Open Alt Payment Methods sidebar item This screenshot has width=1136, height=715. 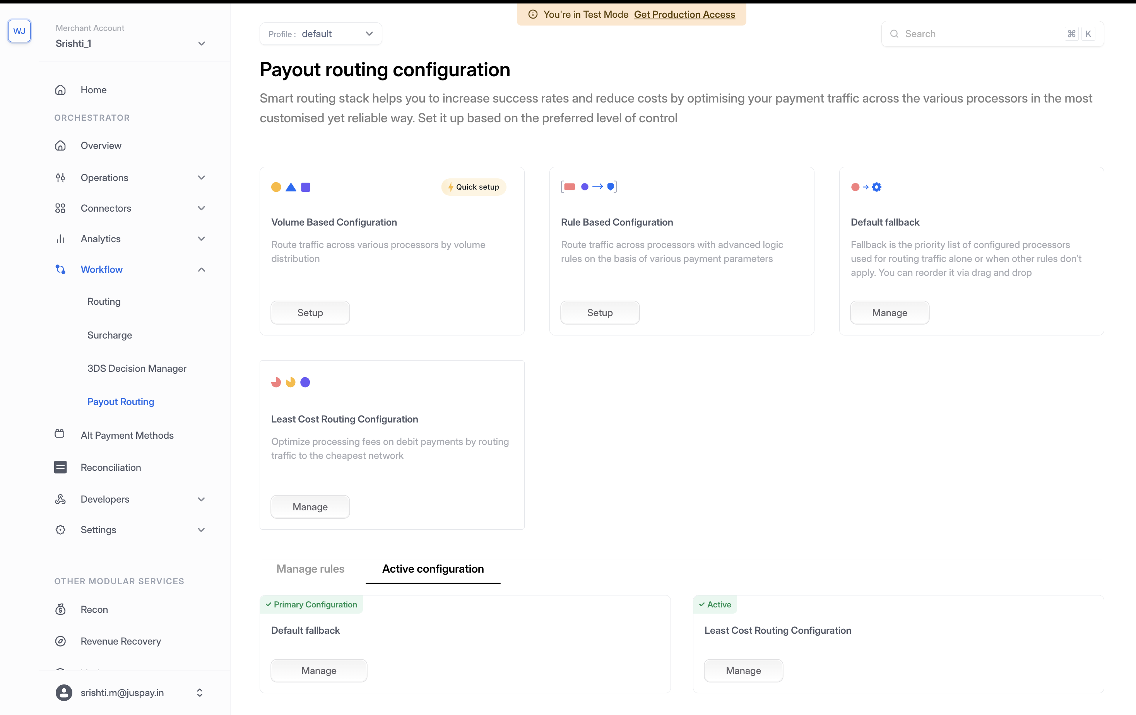point(127,435)
